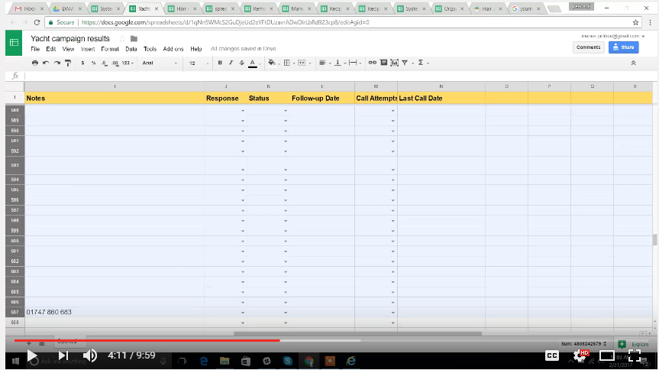Screen dimensions: 659x370
Task: Toggle video closed captions (CC)
Action: [x=551, y=355]
